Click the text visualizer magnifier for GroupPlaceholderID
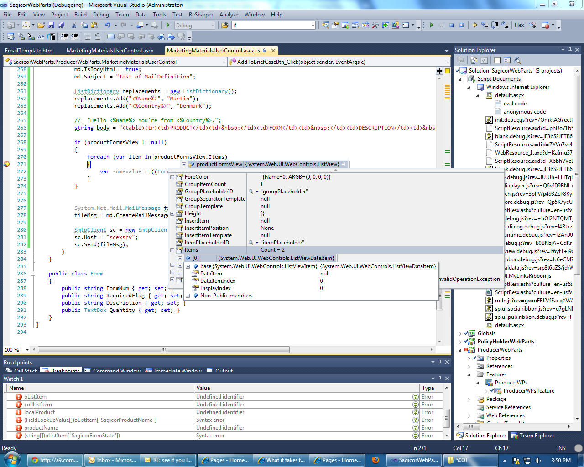 (x=250, y=192)
